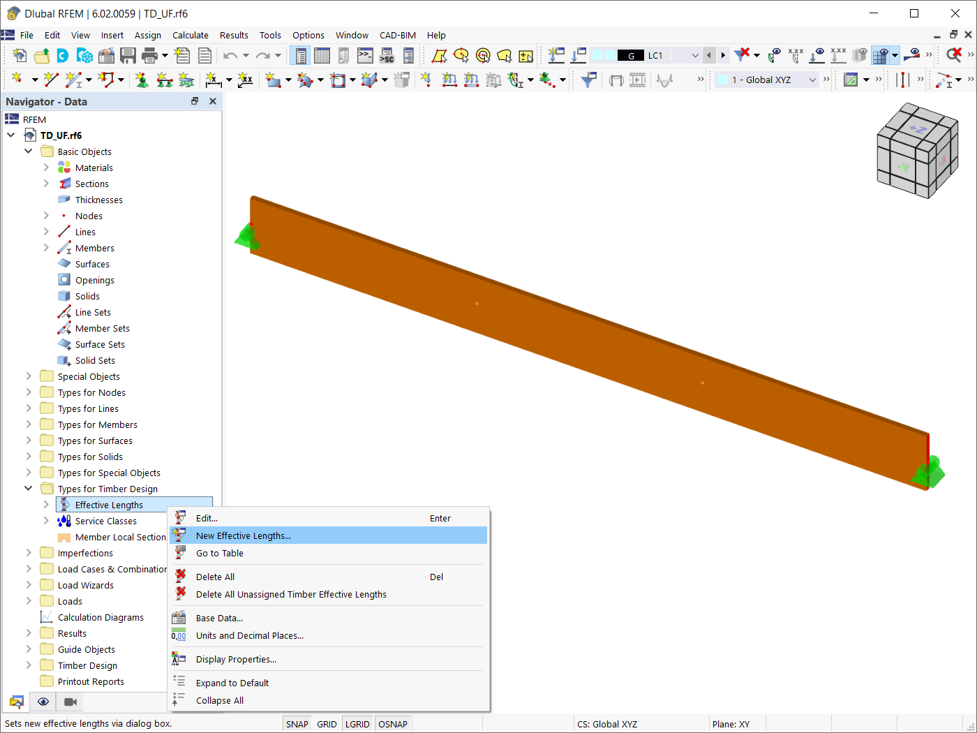This screenshot has width=977, height=733.
Task: Select the new line tool icon
Action: point(50,80)
